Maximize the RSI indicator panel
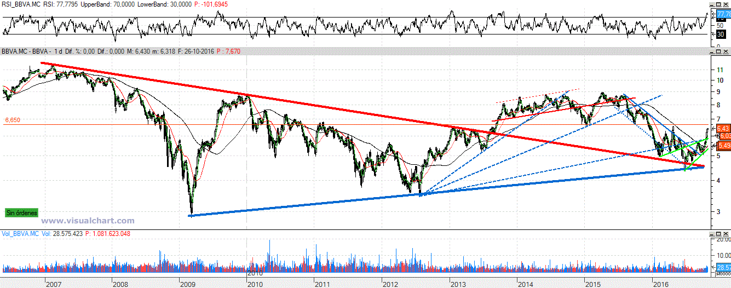731x288 pixels. (718, 4)
